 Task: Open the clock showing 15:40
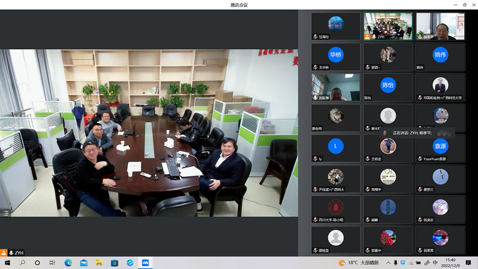[x=452, y=262]
